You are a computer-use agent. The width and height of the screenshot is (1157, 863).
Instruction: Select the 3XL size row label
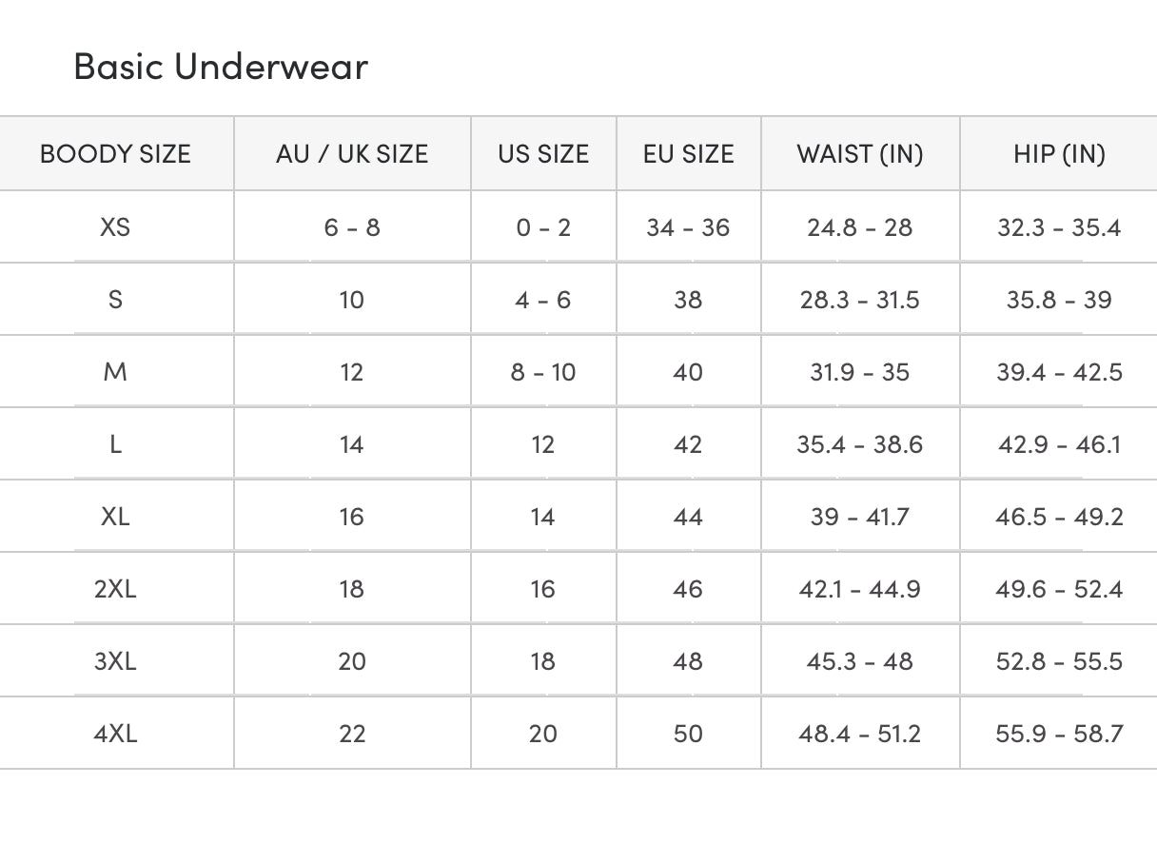coord(115,661)
